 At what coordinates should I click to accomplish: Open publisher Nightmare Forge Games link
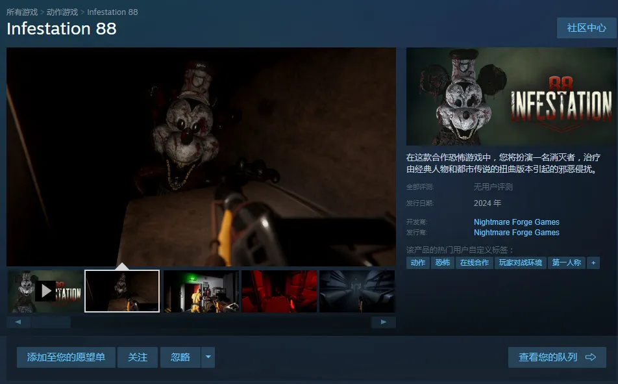coord(516,233)
